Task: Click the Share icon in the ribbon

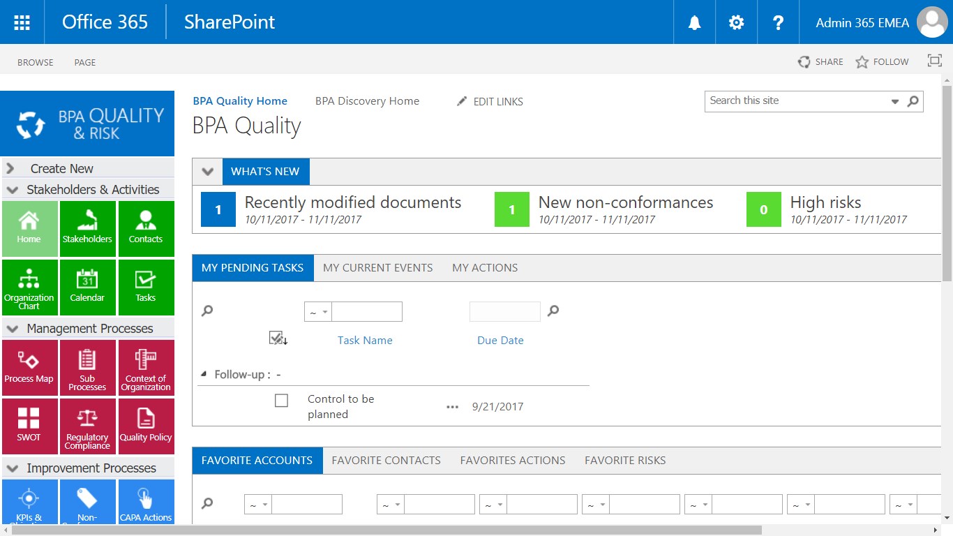Action: [x=804, y=62]
